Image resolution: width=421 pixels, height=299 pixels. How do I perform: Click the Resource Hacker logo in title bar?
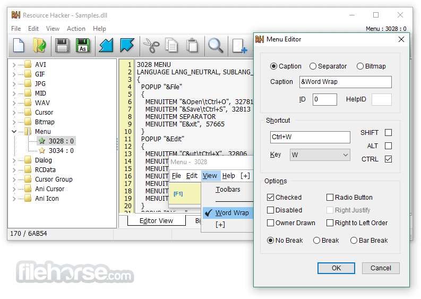(16, 15)
